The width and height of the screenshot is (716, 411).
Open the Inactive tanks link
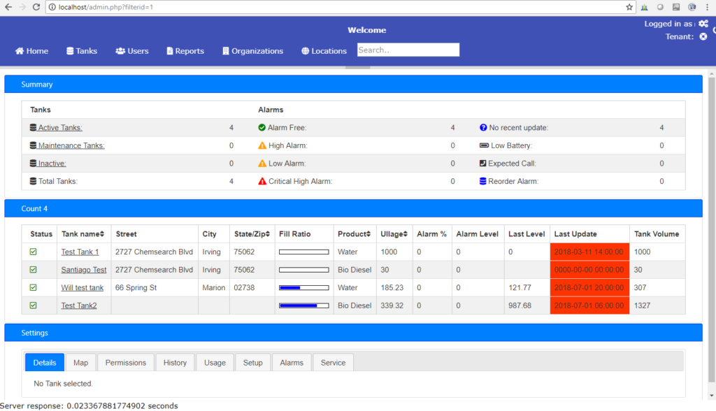click(52, 163)
